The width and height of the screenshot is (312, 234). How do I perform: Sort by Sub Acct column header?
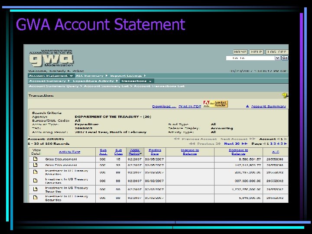point(103,152)
